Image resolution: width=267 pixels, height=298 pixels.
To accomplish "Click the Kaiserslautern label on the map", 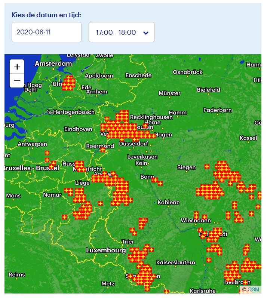I will click(175, 262).
